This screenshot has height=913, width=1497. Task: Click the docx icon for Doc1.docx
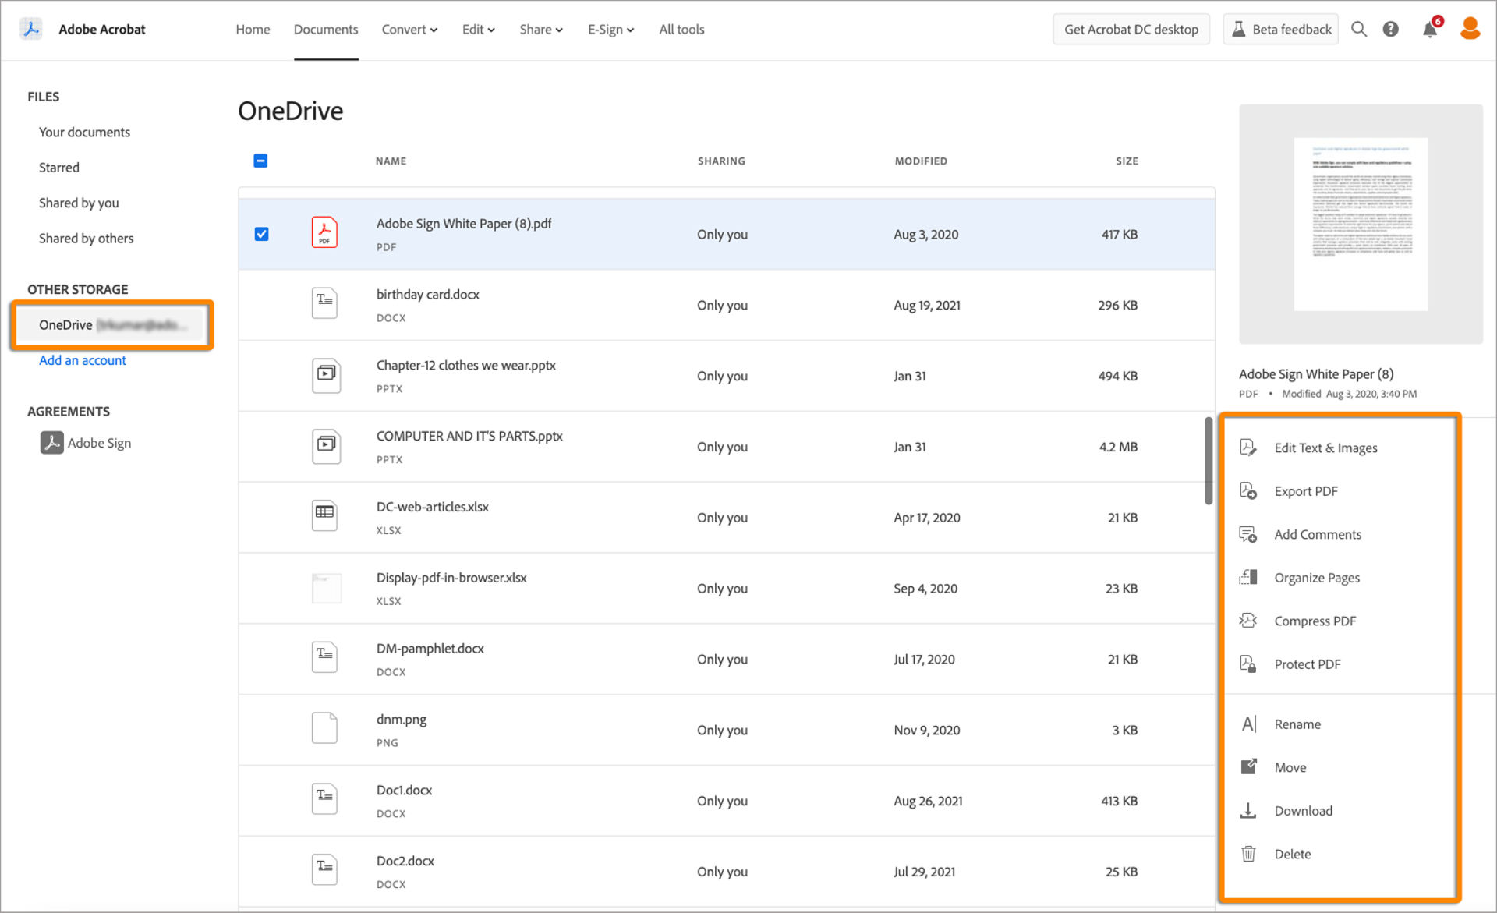click(324, 799)
